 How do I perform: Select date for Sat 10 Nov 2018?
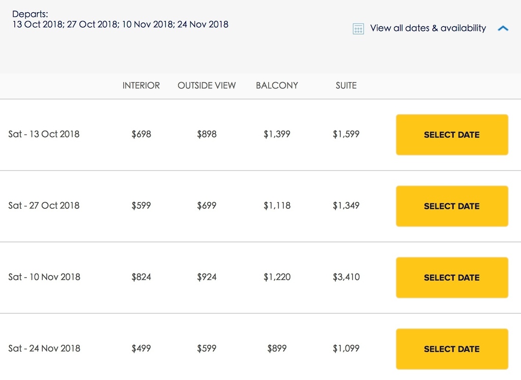pos(452,278)
